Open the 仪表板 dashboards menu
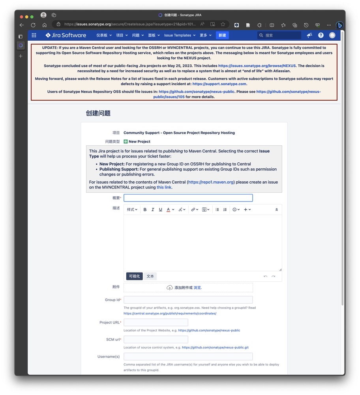Image resolution: width=360 pixels, height=395 pixels. [x=104, y=35]
